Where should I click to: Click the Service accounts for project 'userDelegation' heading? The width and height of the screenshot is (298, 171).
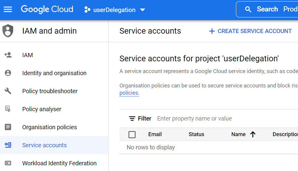click(199, 59)
